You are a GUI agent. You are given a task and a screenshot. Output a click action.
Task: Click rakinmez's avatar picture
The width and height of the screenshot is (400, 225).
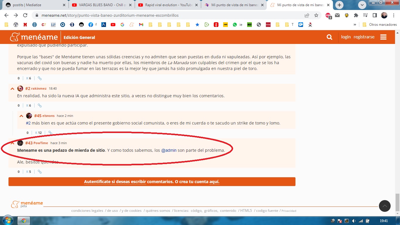click(x=20, y=88)
